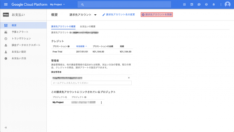Expand the 請求先アカウント dropdown

click(83, 15)
